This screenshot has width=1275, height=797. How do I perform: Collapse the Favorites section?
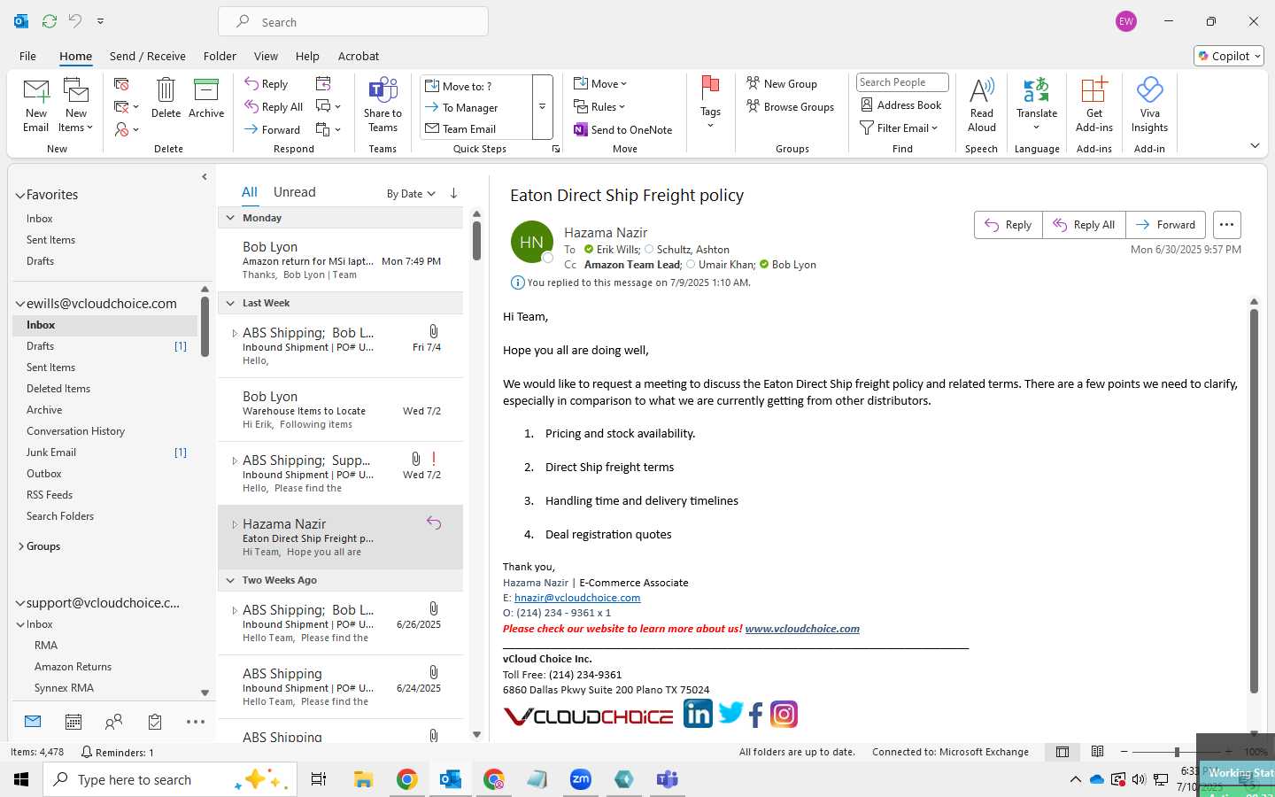19,195
